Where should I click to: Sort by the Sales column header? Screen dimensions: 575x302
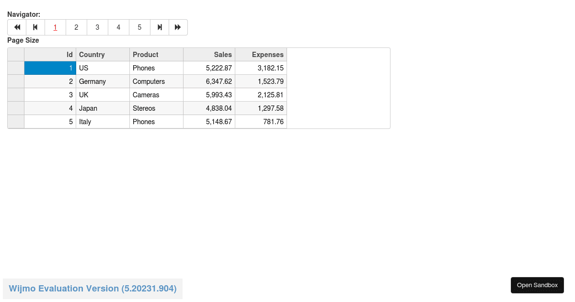click(x=209, y=55)
